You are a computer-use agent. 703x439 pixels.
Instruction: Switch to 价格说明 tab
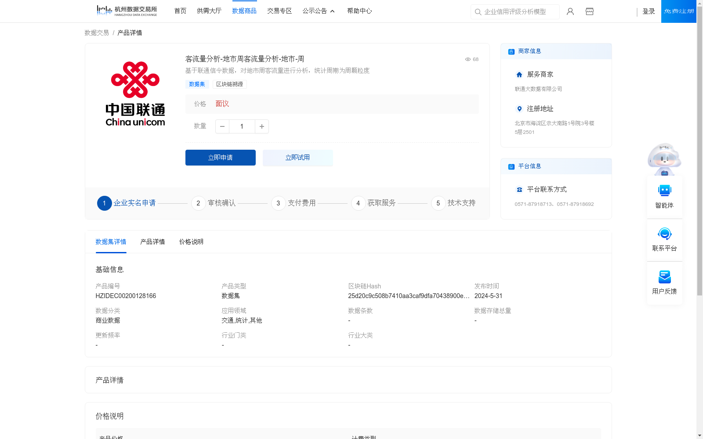(191, 242)
